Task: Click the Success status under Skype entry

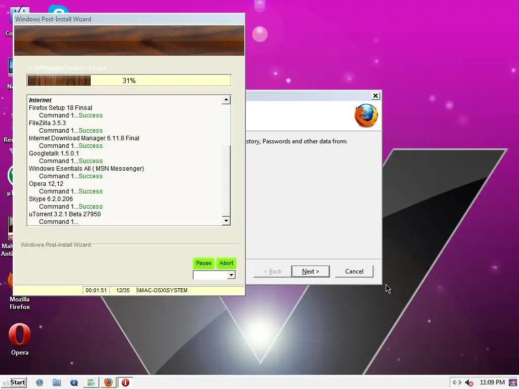Action: (90, 207)
